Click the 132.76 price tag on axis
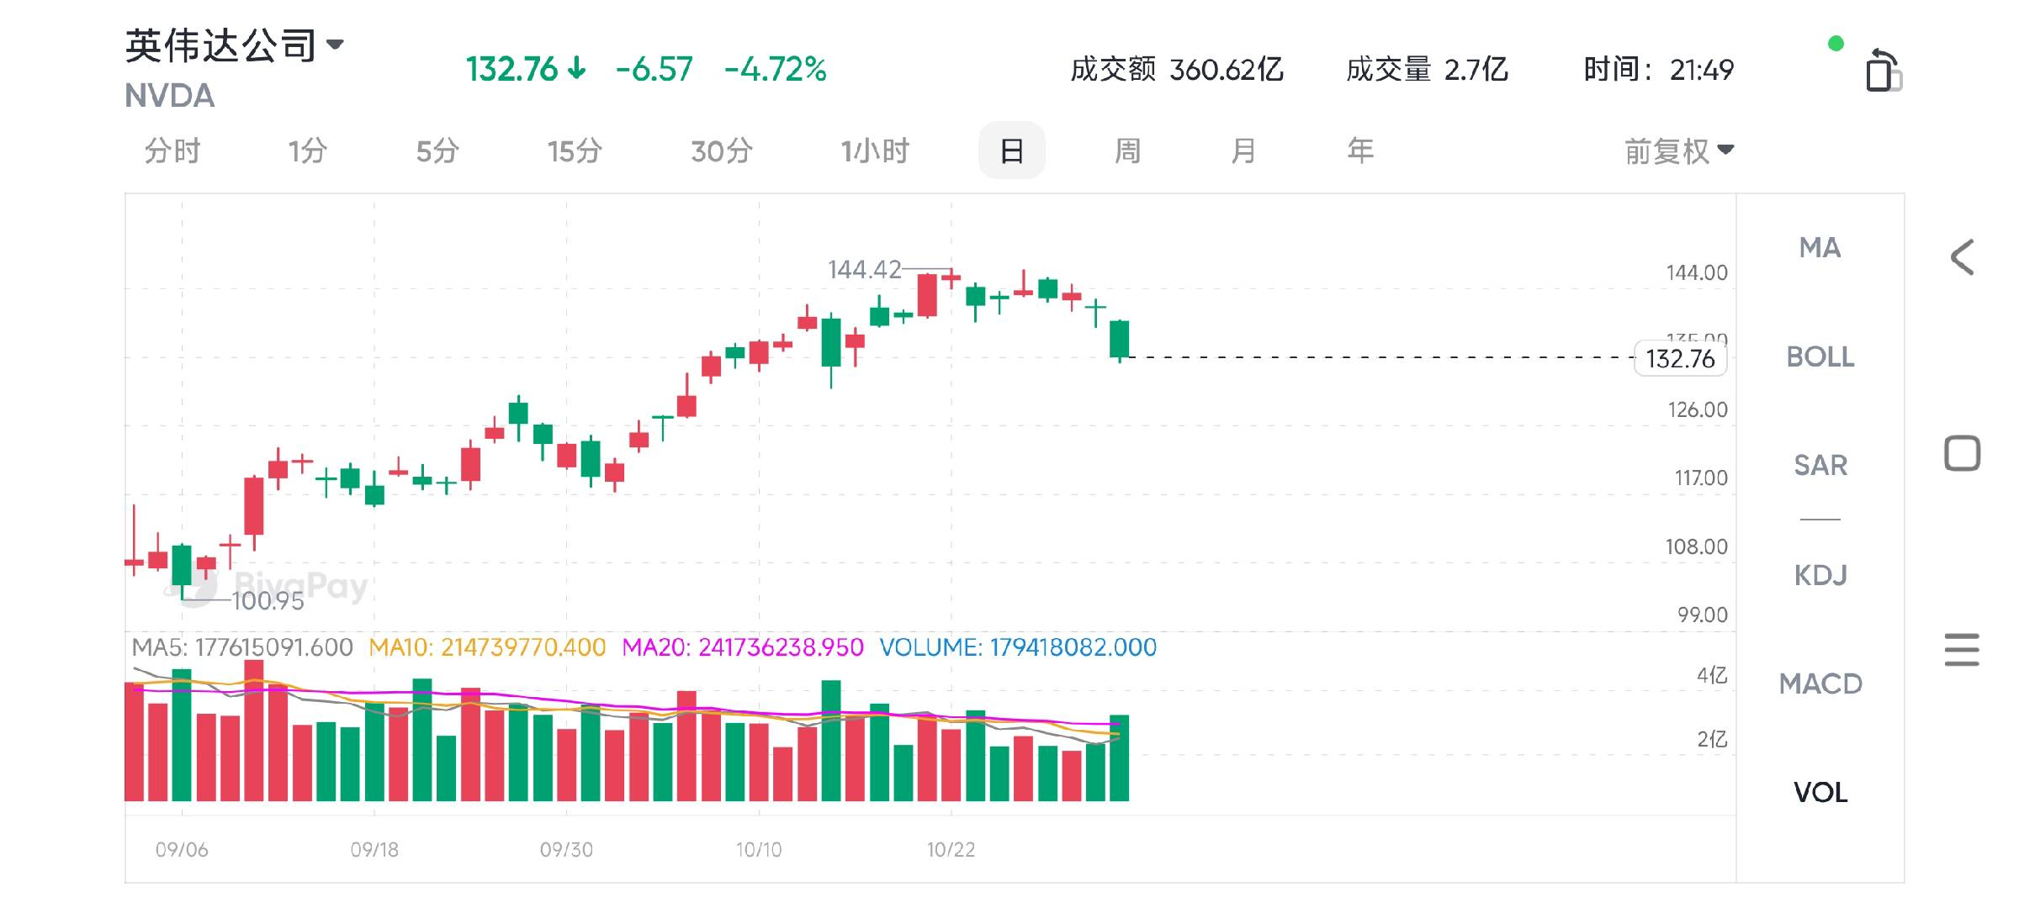Viewport: 2019px width, 908px height. 1680,359
